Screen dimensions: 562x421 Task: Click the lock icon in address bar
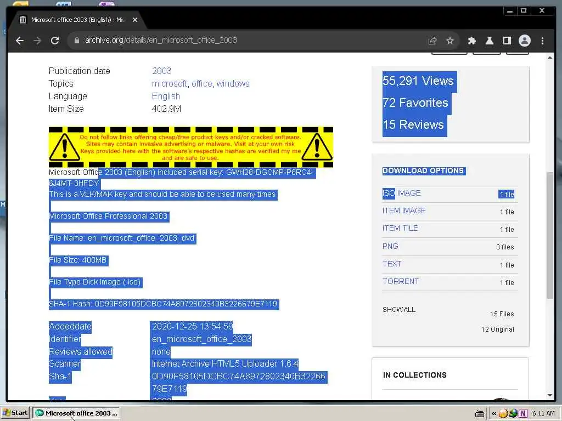[76, 41]
